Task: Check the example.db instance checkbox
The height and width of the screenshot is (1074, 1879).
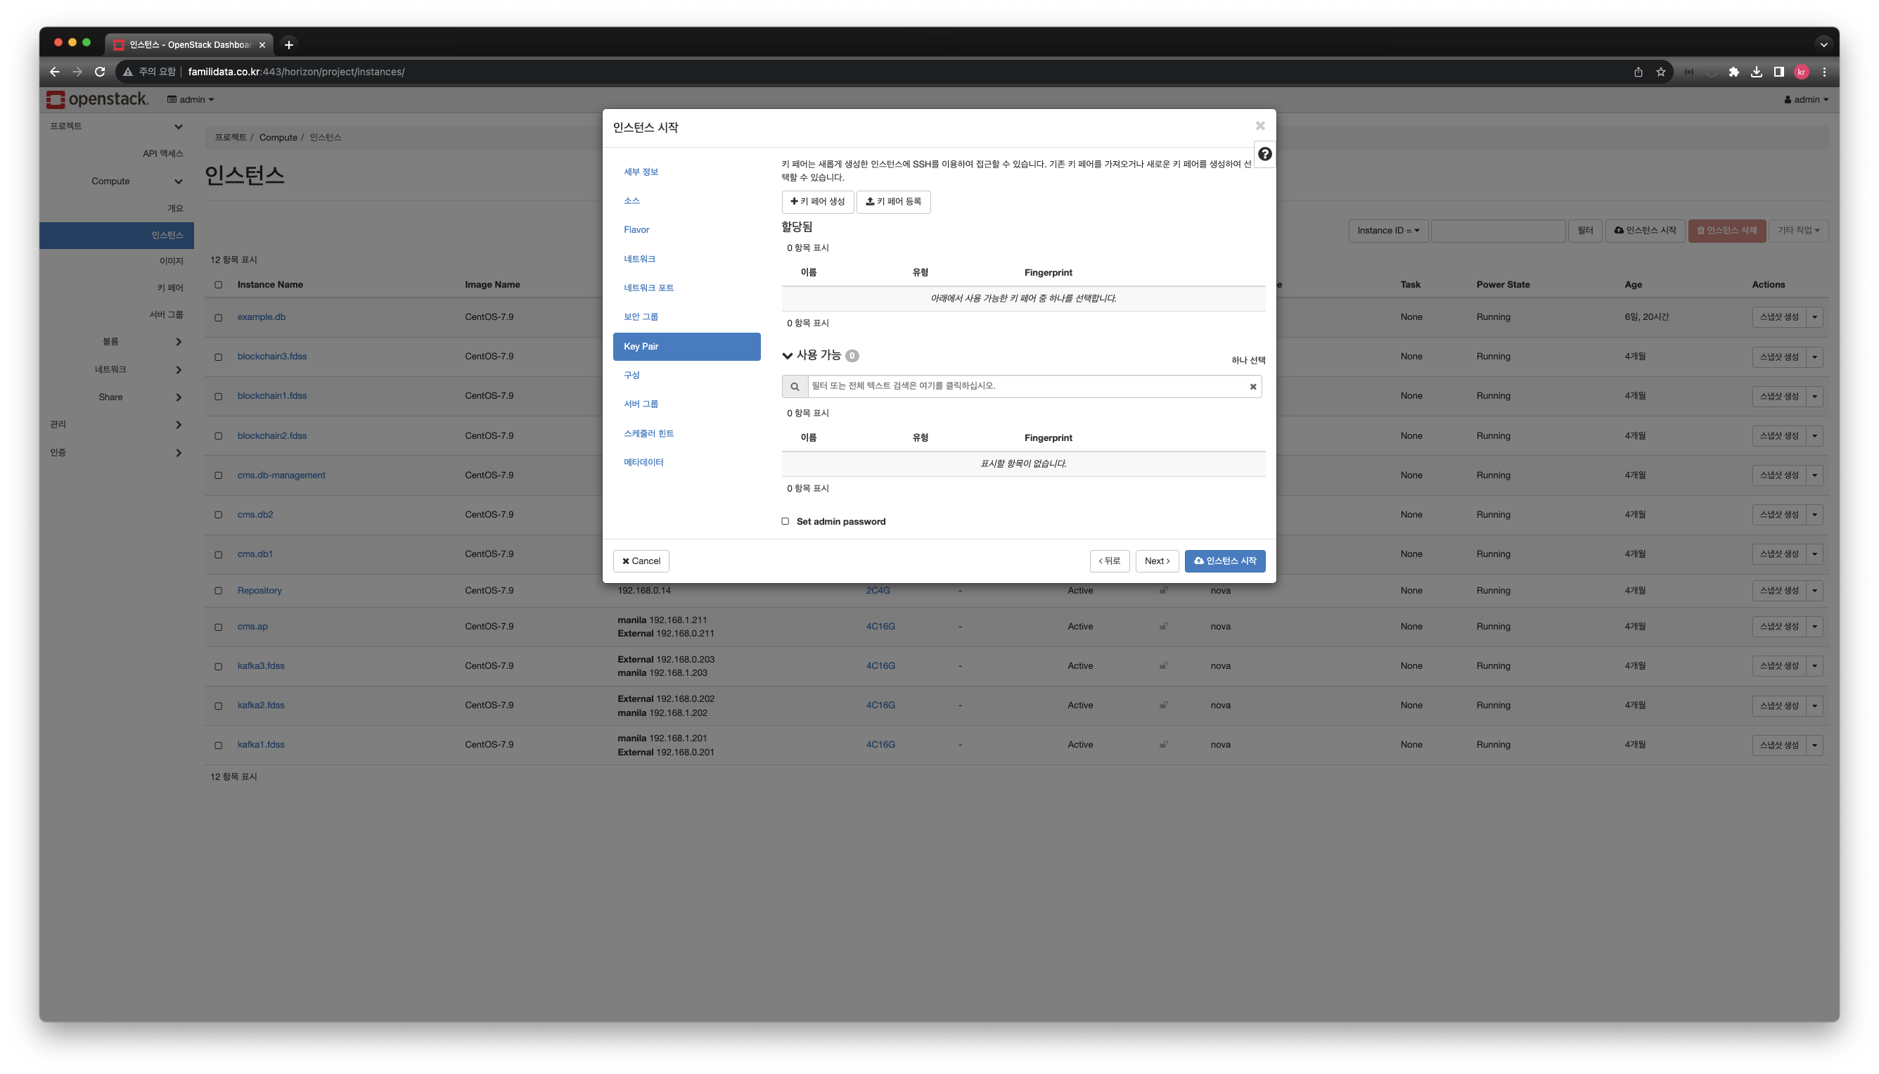Action: click(218, 318)
